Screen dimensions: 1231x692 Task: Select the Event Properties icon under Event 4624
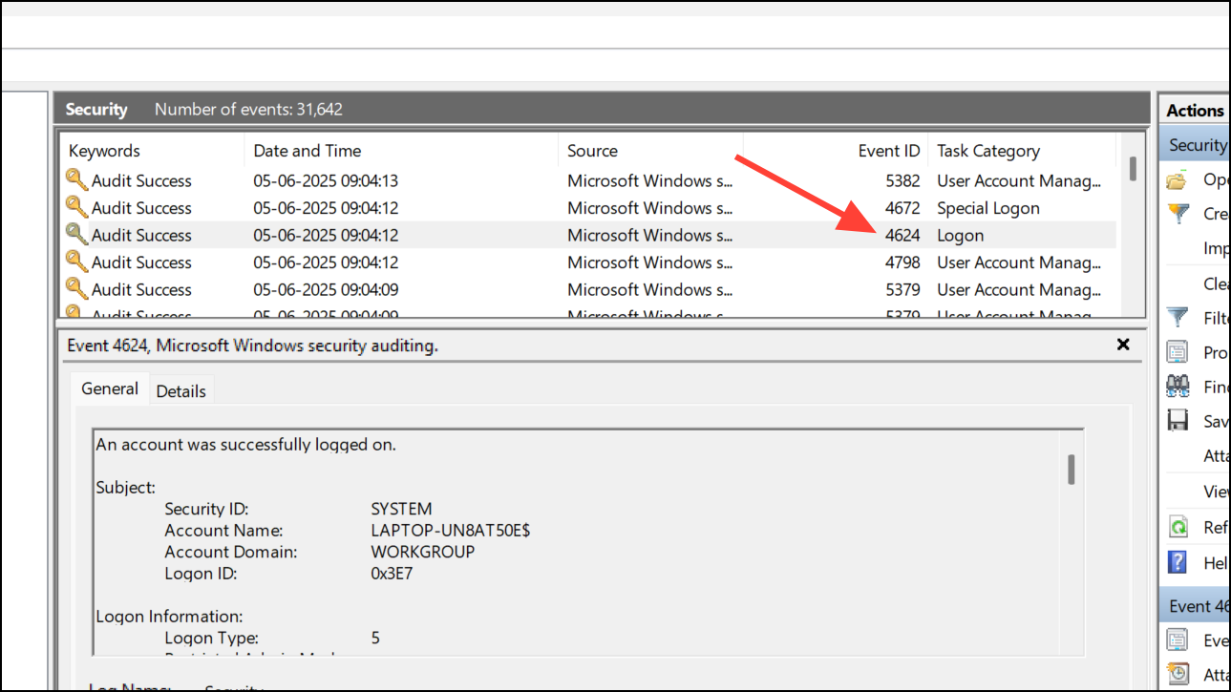pyautogui.click(x=1178, y=640)
